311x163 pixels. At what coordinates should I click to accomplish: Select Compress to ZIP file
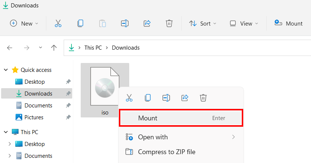point(166,152)
